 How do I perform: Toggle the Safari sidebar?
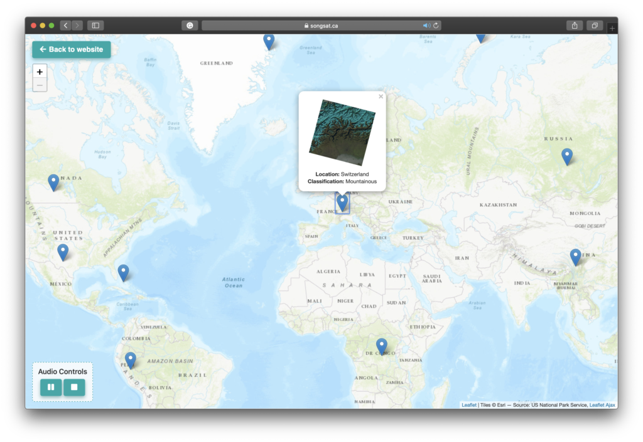(95, 26)
